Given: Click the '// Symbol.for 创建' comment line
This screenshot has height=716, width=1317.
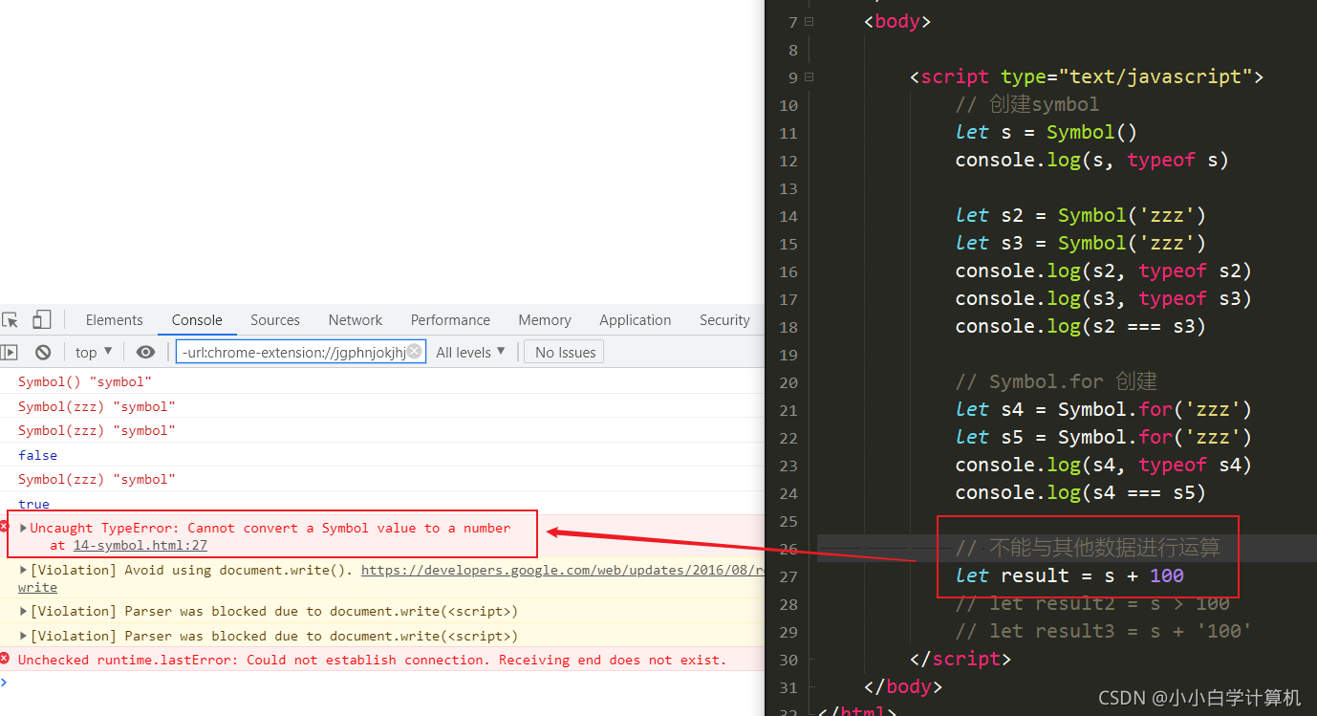Looking at the screenshot, I should tap(1056, 381).
